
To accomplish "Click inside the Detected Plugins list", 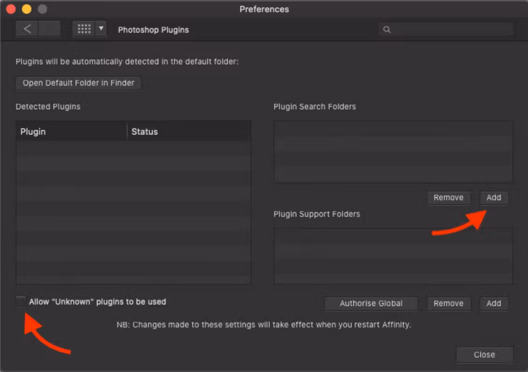I will point(133,213).
